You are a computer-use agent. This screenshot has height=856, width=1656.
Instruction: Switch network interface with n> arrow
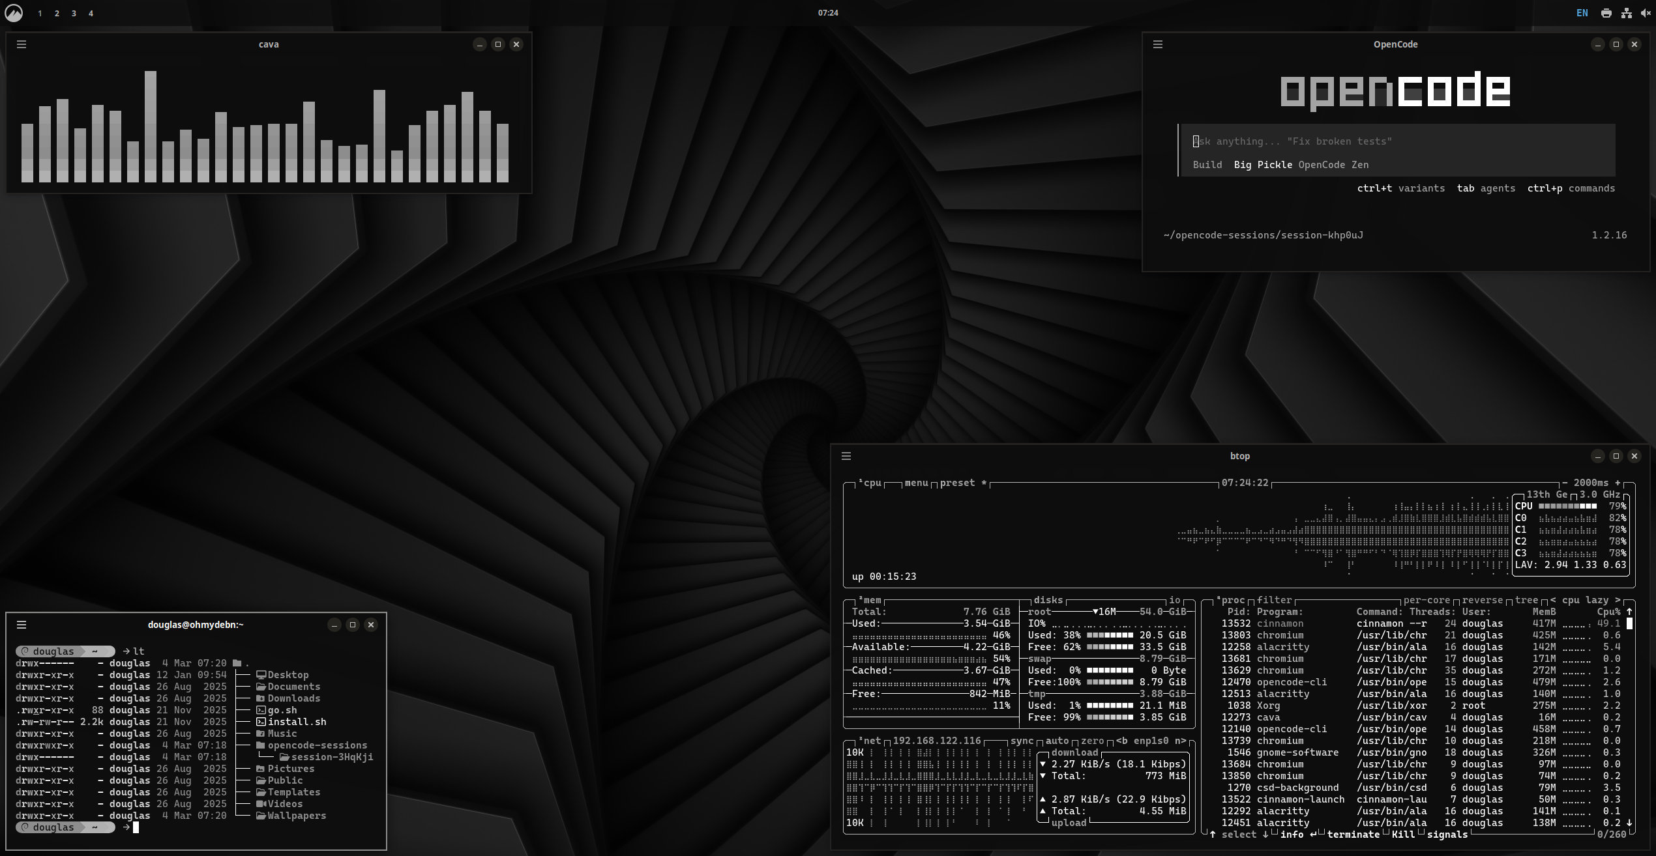pos(1180,741)
